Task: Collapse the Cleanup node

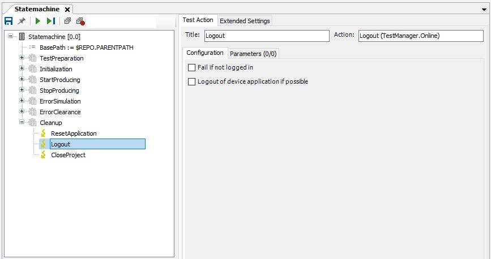Action: pos(22,122)
